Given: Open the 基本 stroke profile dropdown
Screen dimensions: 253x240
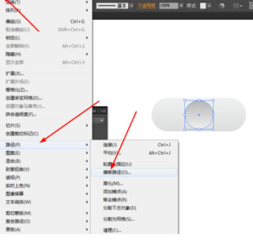Looking at the screenshot, I should click(x=131, y=6).
